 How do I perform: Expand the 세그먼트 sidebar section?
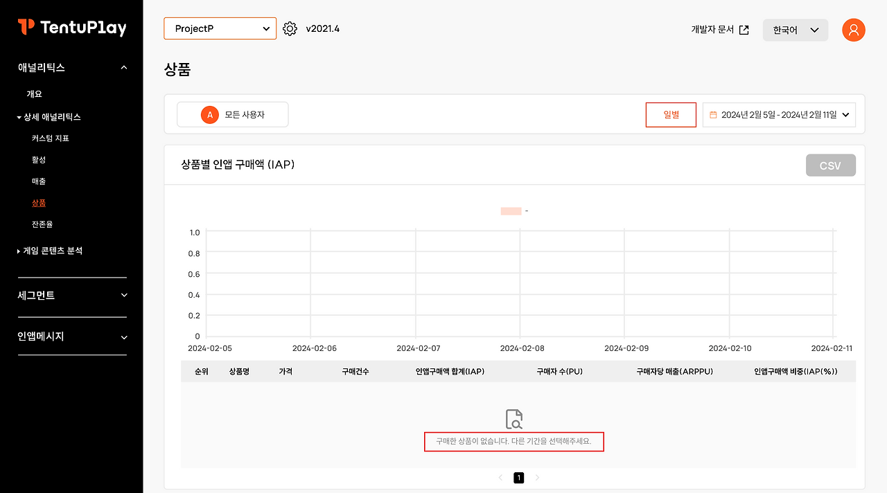[72, 295]
